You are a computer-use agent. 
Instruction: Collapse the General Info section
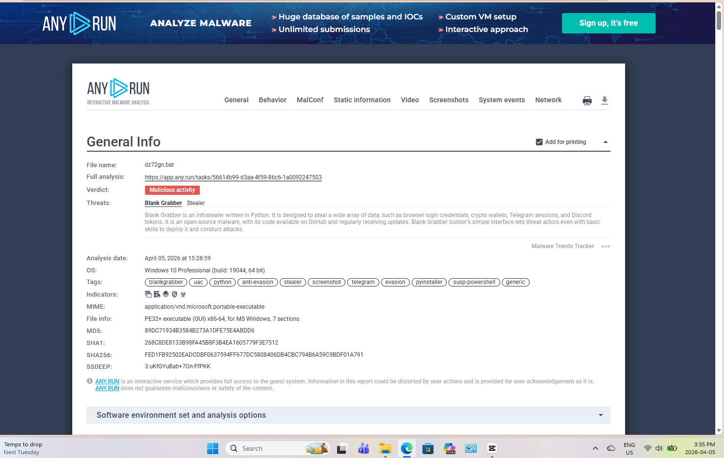click(x=606, y=142)
